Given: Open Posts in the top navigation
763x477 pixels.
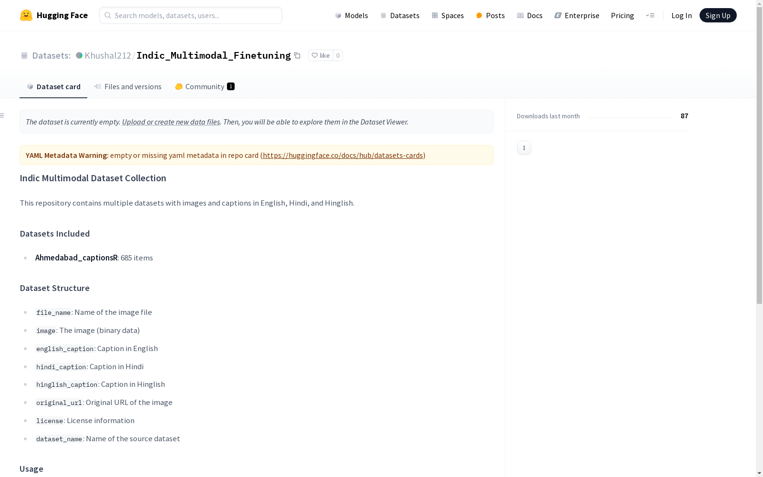Looking at the screenshot, I should pyautogui.click(x=490, y=15).
